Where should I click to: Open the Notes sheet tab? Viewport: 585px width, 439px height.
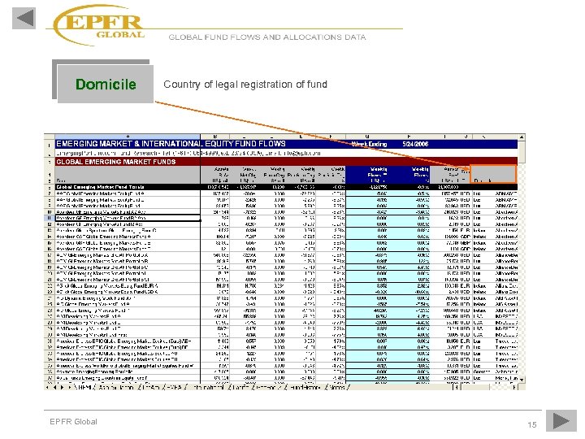[337, 388]
